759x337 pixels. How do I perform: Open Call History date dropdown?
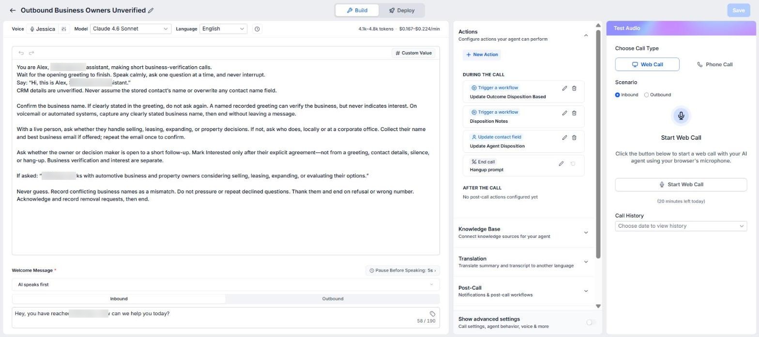(x=681, y=226)
